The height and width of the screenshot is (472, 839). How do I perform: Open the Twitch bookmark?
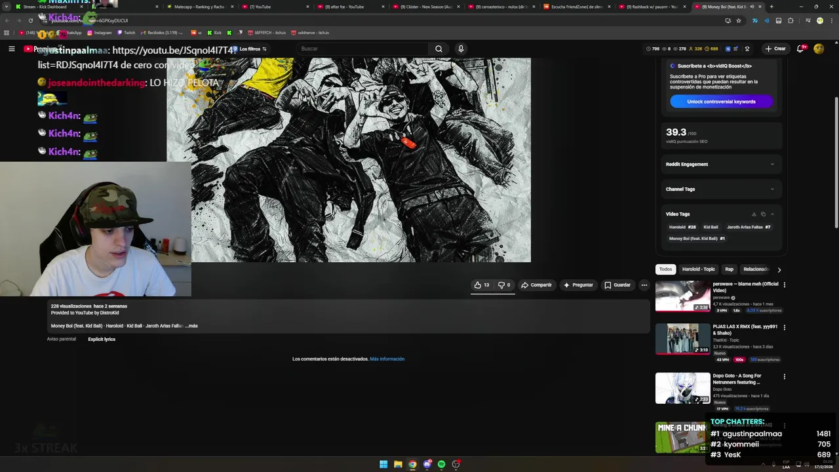pos(126,33)
